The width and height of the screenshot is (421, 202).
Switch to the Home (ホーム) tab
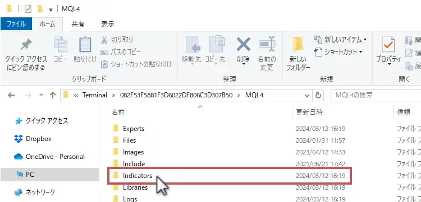click(47, 24)
